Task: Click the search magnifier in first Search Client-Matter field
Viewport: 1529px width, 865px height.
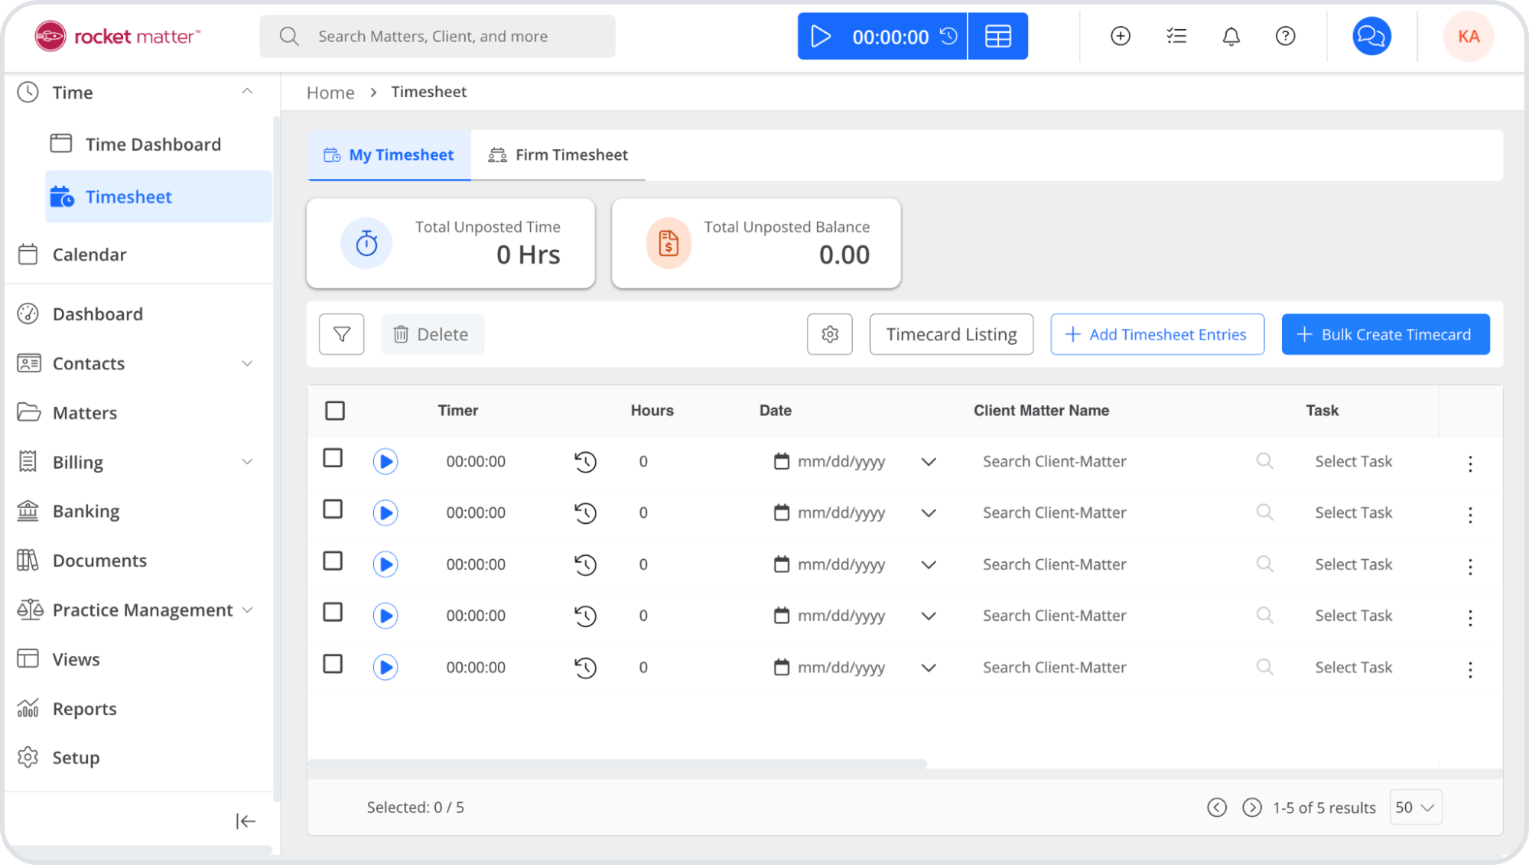Action: coord(1264,461)
